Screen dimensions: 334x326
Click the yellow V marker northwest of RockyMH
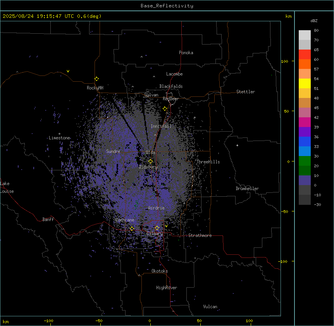(x=68, y=71)
